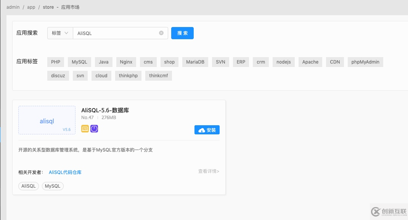Open the AliSQL代码仓库 developer link
The height and width of the screenshot is (220, 408).
65,172
